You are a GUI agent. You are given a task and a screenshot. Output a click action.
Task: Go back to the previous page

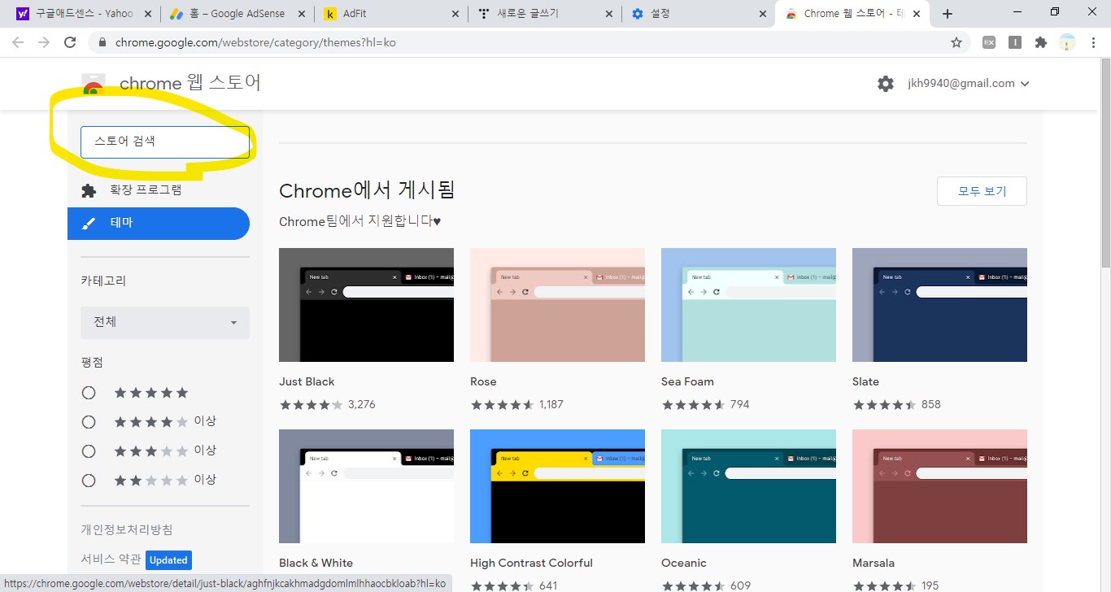pos(18,42)
